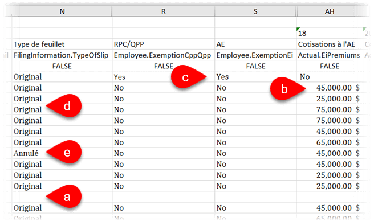Select the Annulé cell in column N
Viewport: 374px width, 221px height.
point(62,153)
